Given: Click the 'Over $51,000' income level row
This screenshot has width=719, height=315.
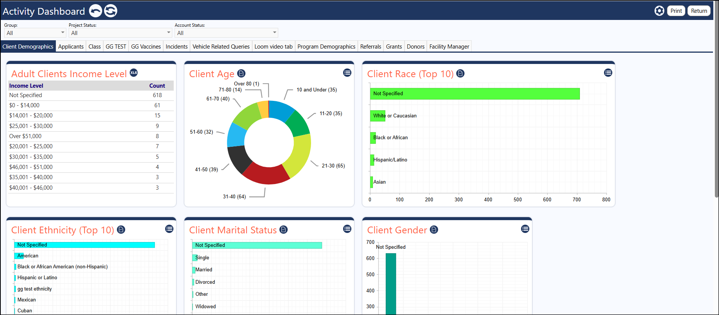Looking at the screenshot, I should click(91, 136).
